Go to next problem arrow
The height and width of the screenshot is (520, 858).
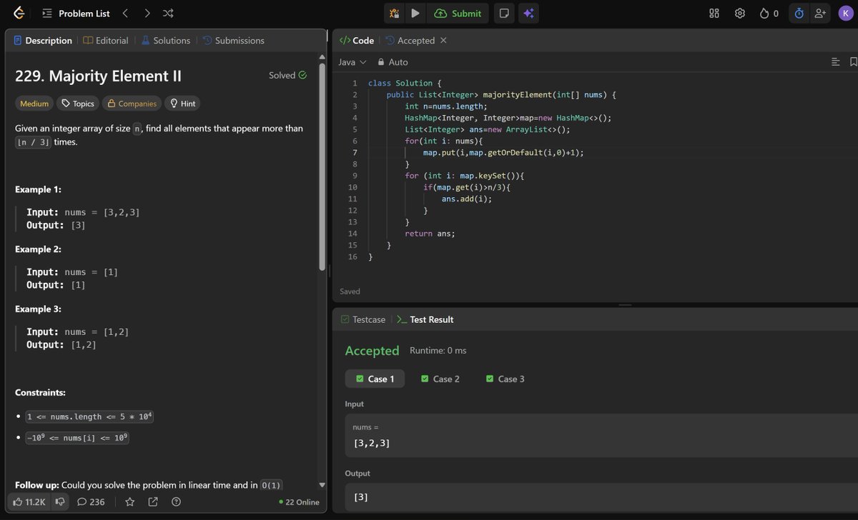[147, 13]
